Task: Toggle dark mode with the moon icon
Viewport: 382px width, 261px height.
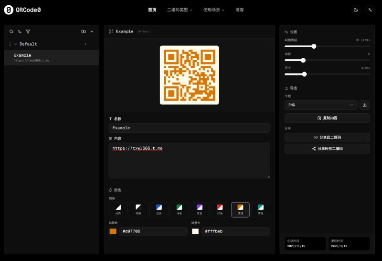Action: tap(356, 10)
